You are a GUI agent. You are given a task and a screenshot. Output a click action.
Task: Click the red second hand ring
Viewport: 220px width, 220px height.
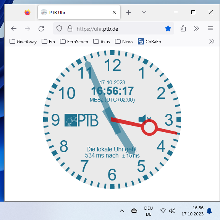(x=149, y=127)
